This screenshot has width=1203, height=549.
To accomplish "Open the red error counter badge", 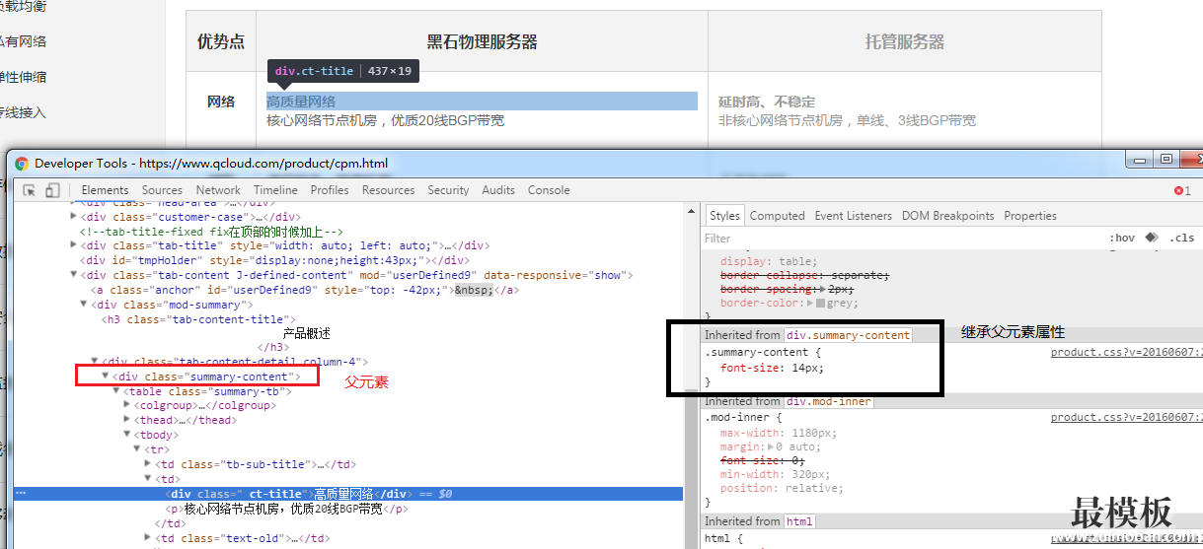I will 1182,190.
